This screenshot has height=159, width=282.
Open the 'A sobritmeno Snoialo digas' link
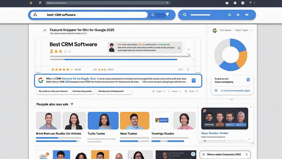coord(235,91)
